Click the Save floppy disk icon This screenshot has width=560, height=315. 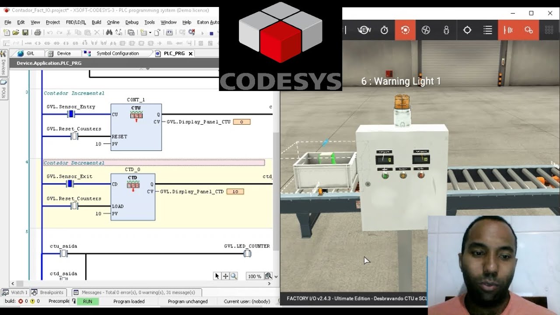coord(25,32)
